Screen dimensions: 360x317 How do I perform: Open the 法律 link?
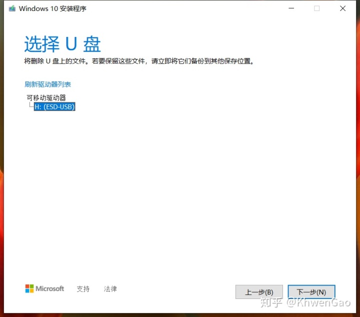coord(110,289)
